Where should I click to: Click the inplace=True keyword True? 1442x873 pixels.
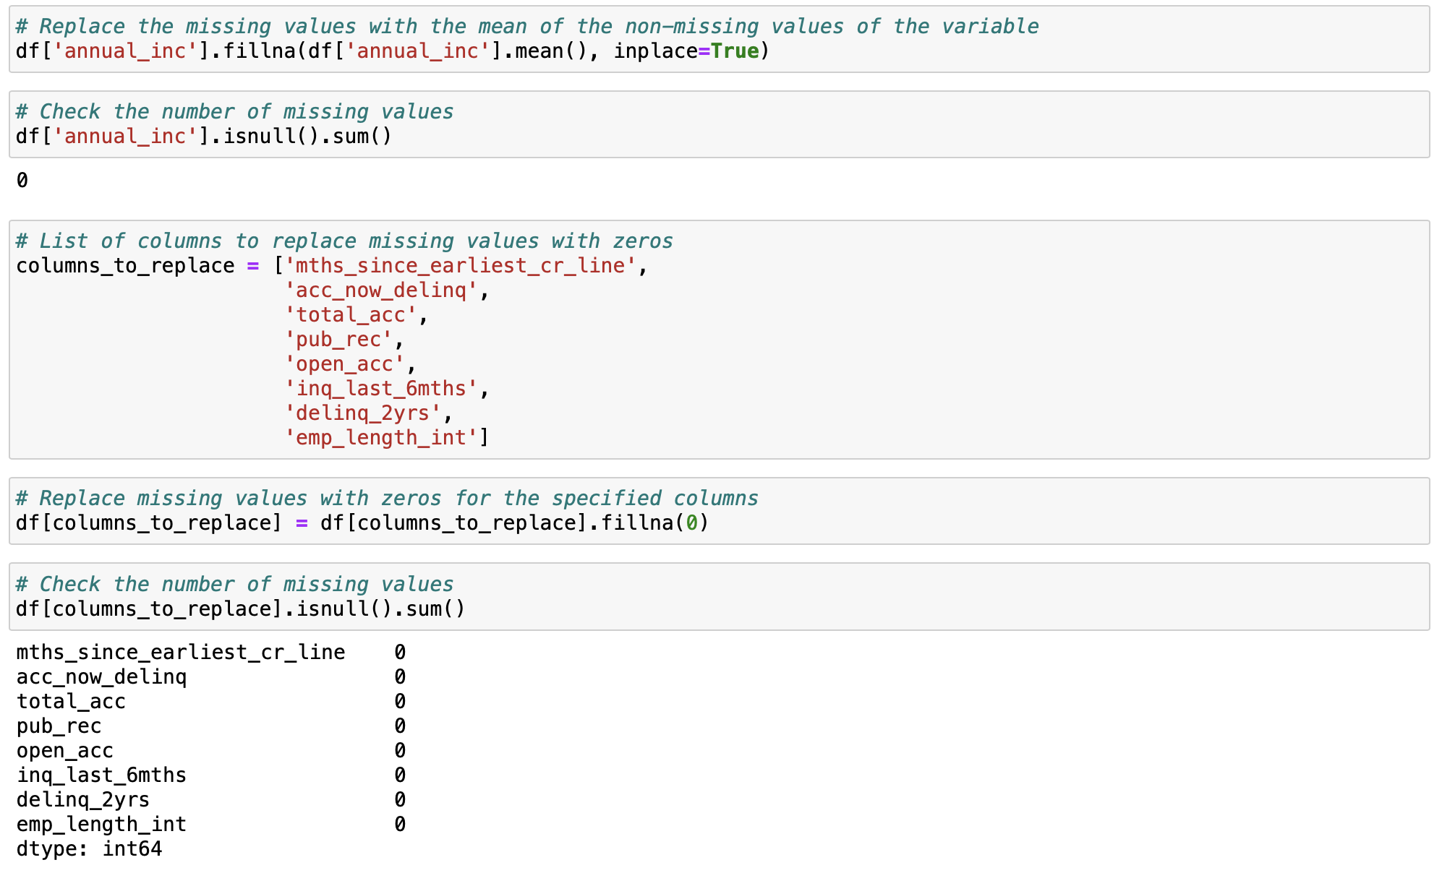[x=734, y=51]
